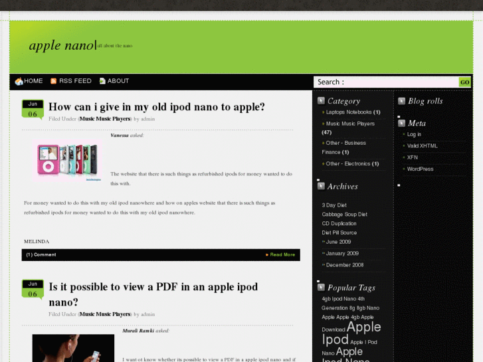Screen dimensions: 483x362
Task: Open the HOME menu item
Action: (33, 81)
